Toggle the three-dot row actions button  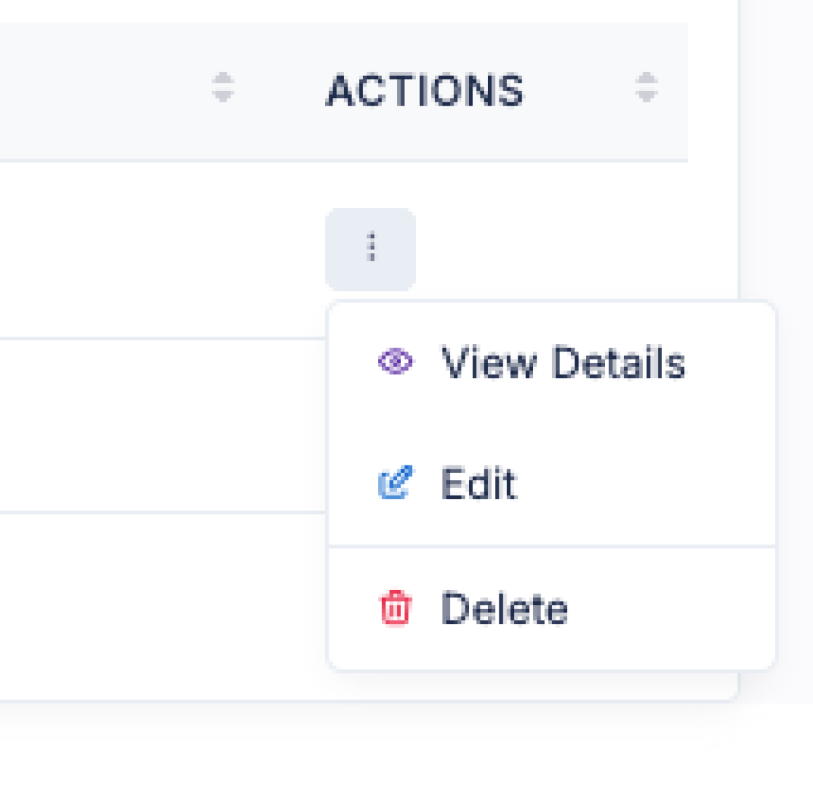(371, 249)
